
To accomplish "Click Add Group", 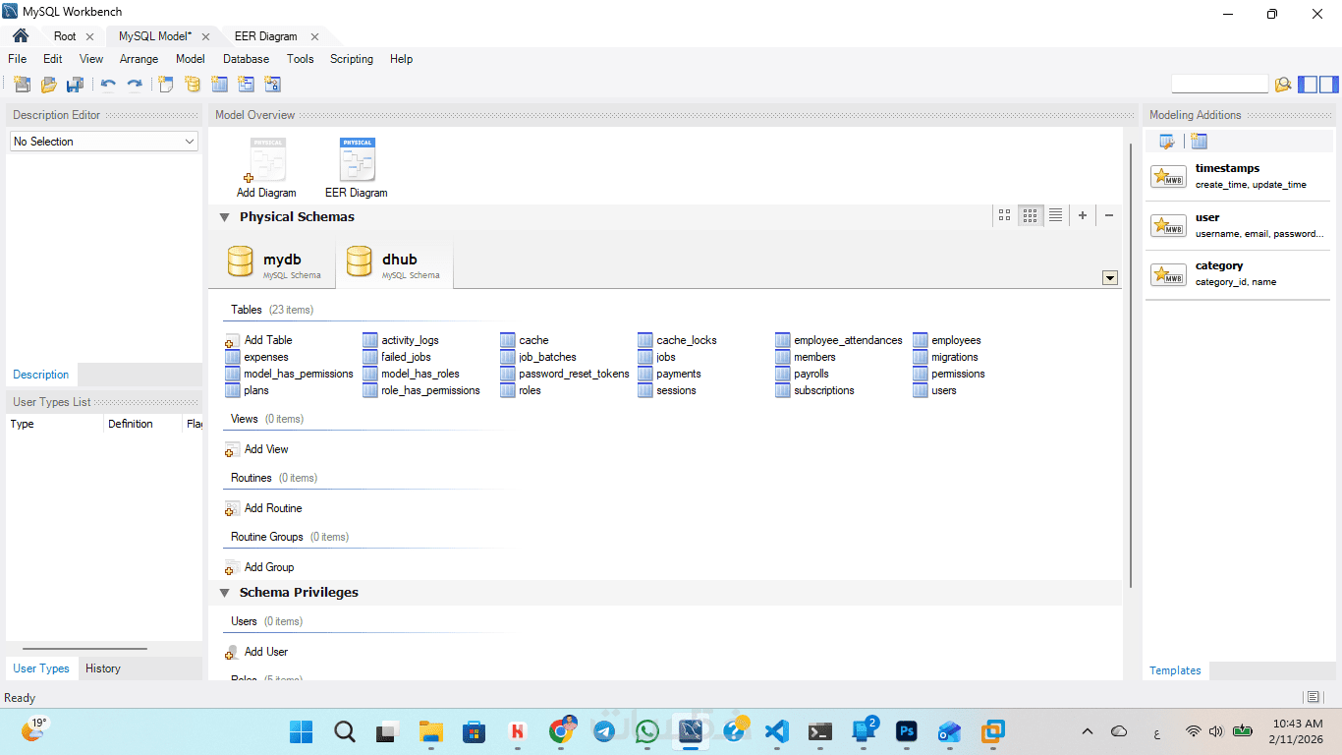I will click(260, 567).
